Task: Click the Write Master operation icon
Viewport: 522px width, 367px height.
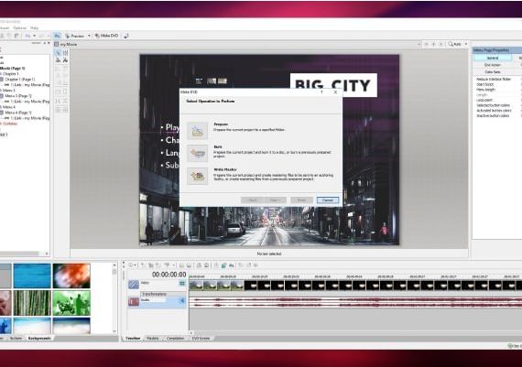Action: point(198,176)
